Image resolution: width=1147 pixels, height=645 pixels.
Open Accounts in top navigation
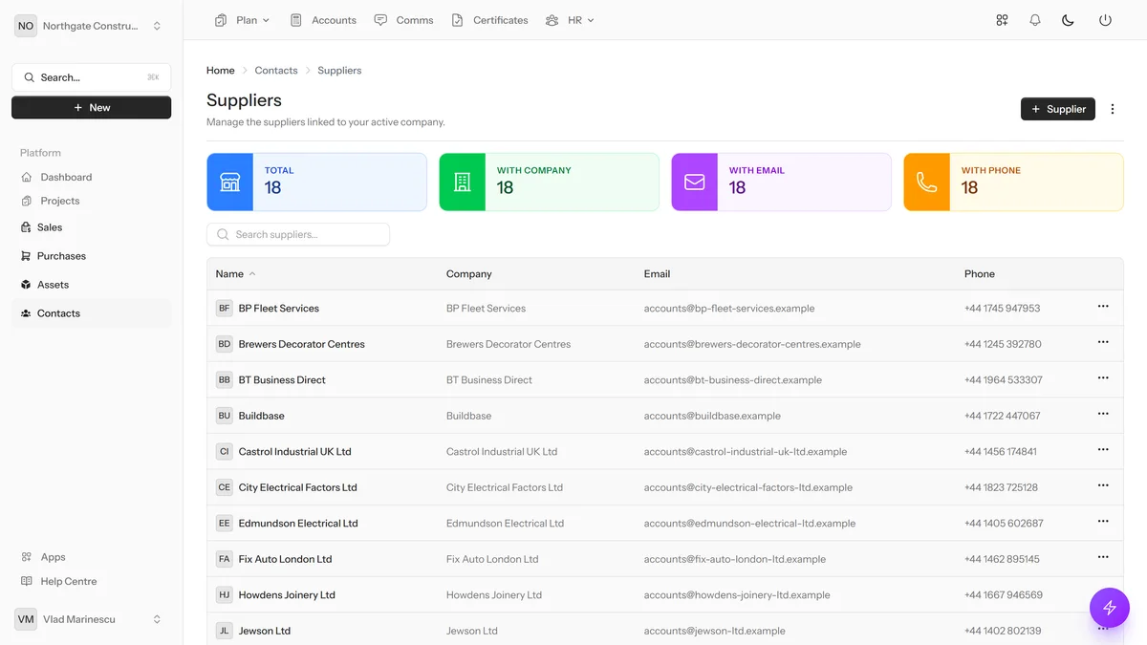324,20
